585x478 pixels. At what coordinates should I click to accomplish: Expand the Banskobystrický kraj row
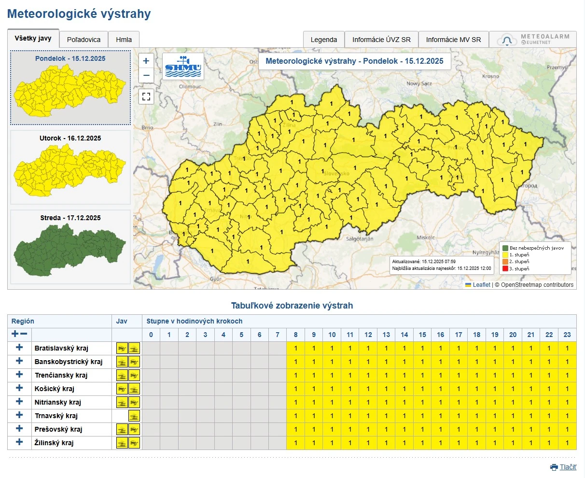click(19, 361)
